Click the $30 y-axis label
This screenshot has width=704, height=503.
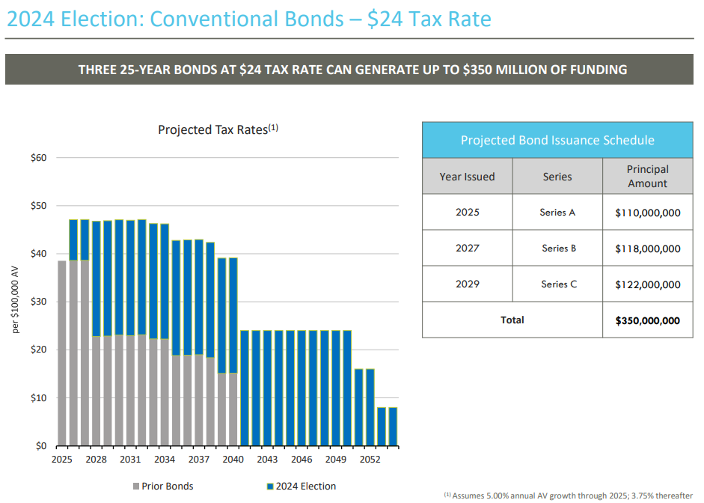click(x=38, y=302)
